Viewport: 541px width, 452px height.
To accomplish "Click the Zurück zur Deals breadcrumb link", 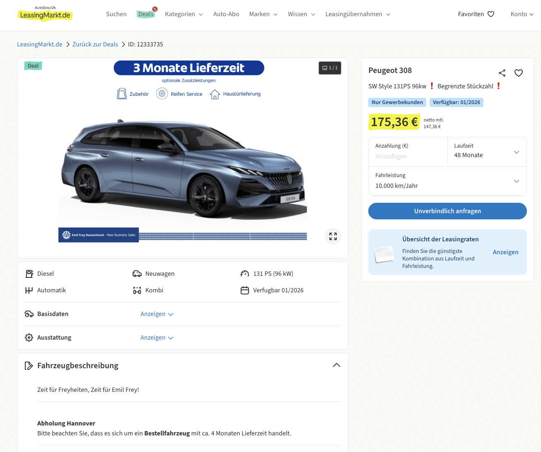I will [95, 44].
